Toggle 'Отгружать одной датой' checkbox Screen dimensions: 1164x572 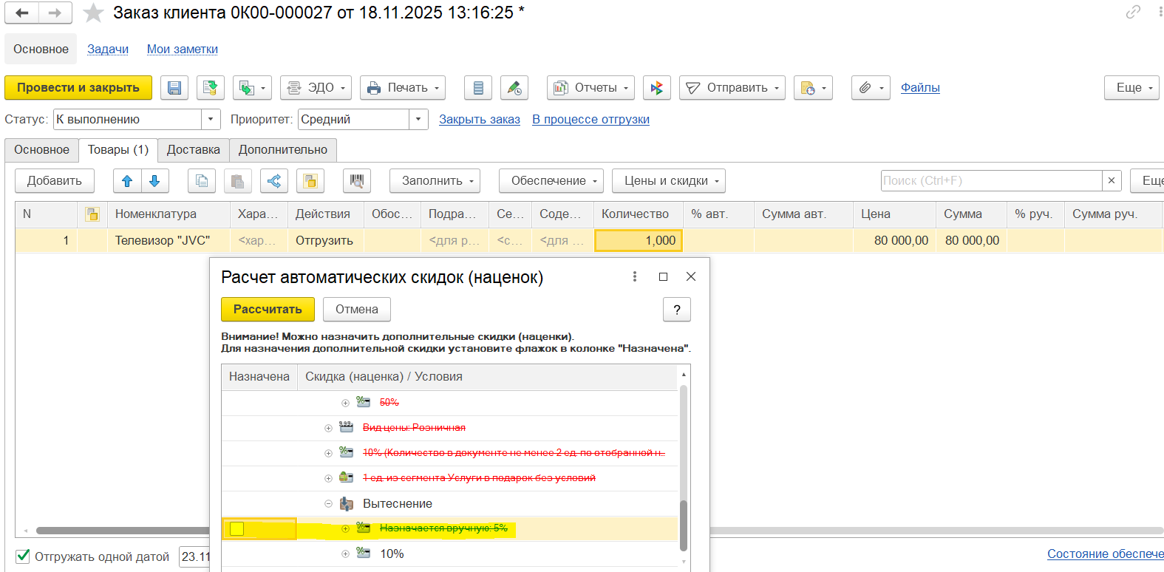click(23, 556)
